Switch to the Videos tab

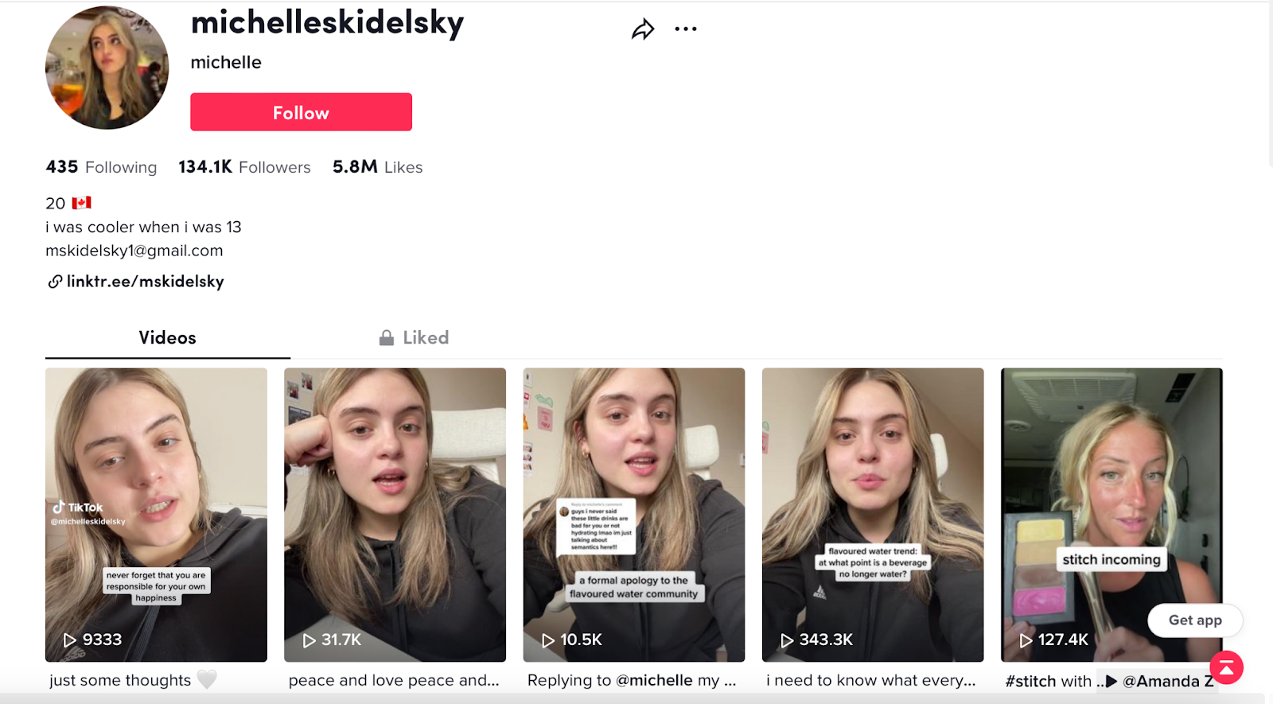(168, 337)
